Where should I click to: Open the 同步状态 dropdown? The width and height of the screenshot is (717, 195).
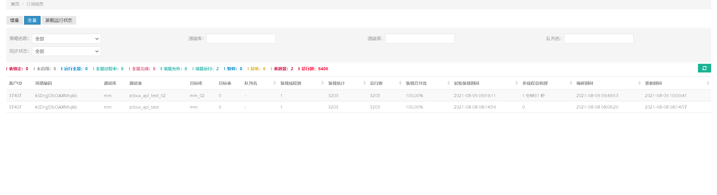point(66,51)
